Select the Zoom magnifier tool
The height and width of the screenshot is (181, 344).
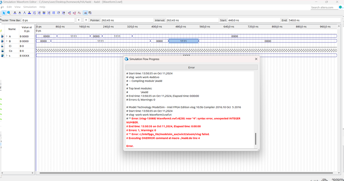click(x=9, y=13)
